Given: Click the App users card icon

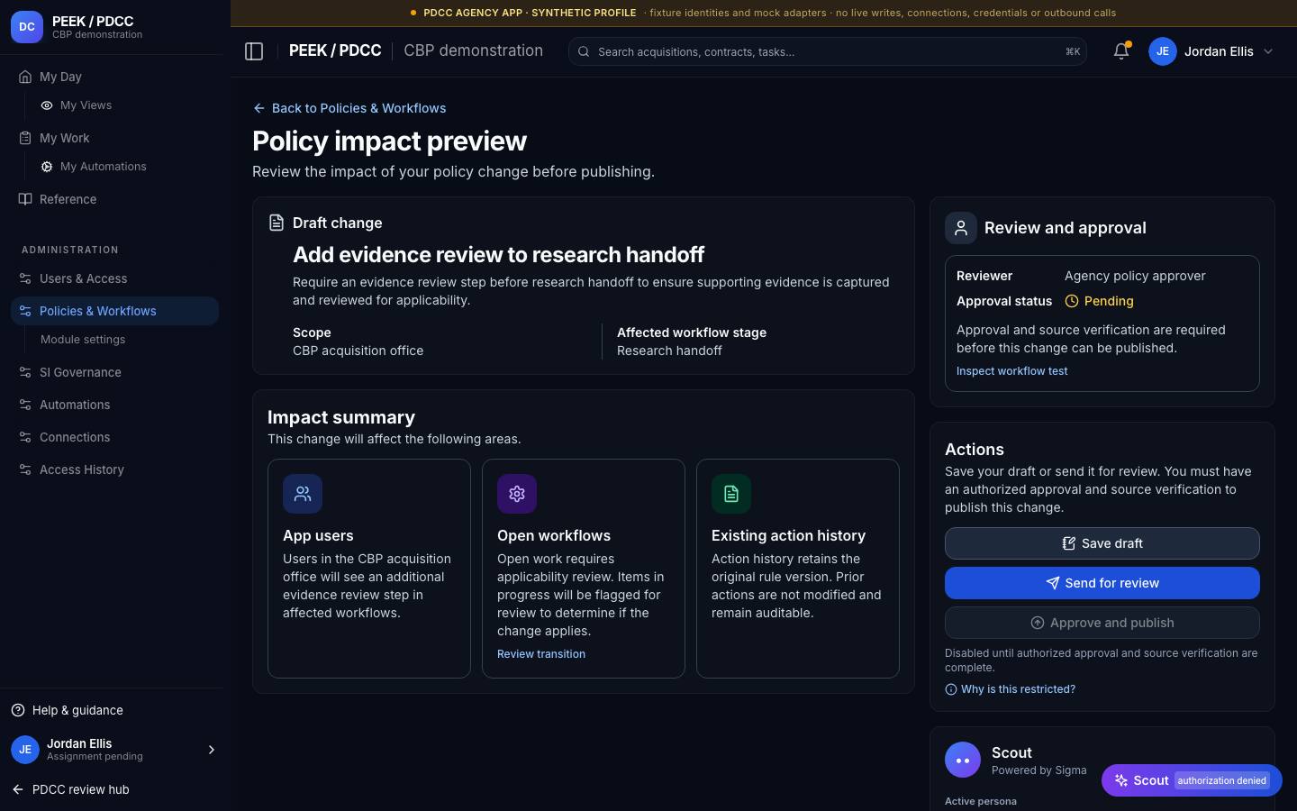Looking at the screenshot, I should click(x=303, y=494).
